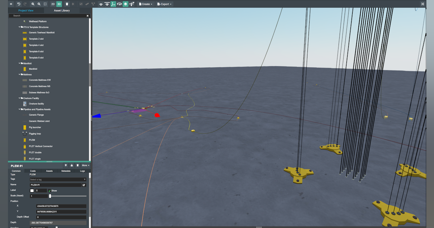The image size is (434, 228).
Task: Click the axis gizmo icon in the toolbar
Action: (113, 4)
